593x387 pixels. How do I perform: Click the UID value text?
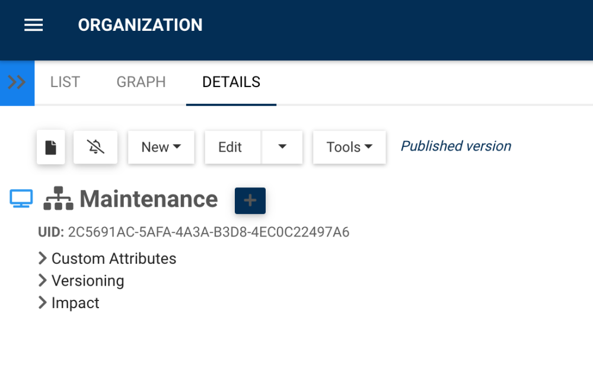[x=209, y=232]
